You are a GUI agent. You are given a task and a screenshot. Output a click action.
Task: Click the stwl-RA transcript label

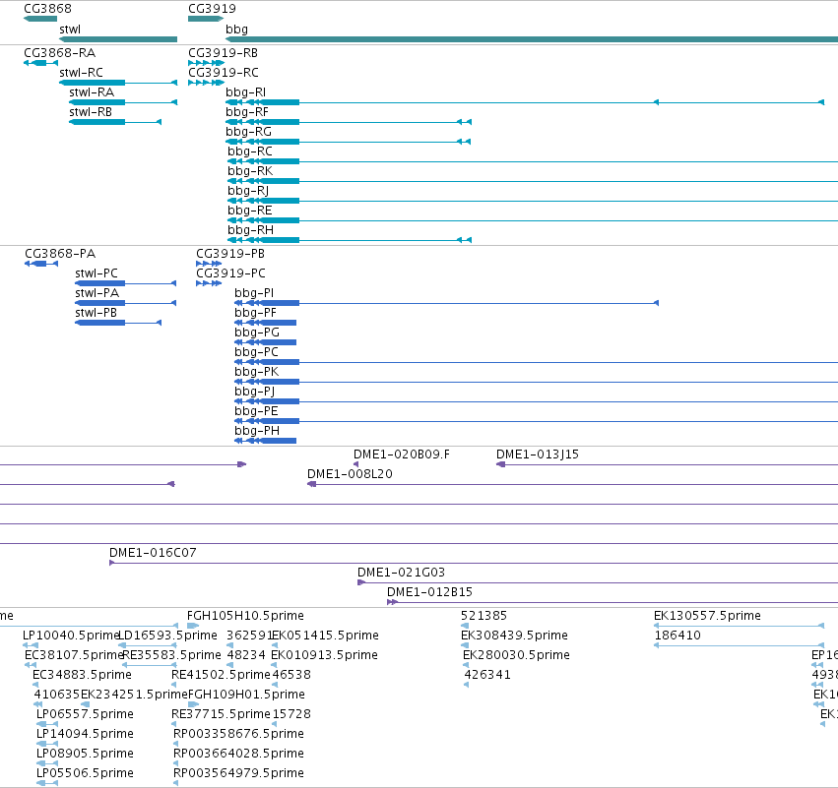[92, 92]
